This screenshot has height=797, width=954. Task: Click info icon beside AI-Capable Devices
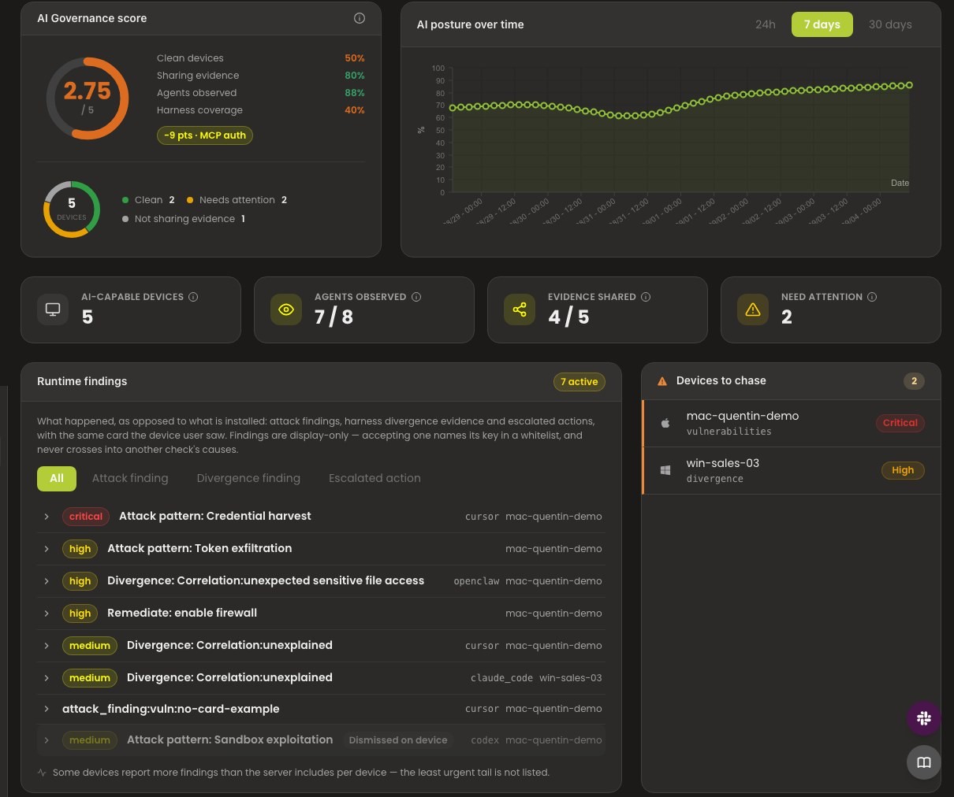point(193,297)
